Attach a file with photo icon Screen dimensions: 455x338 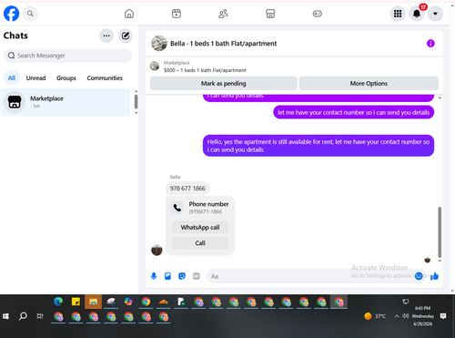click(167, 276)
